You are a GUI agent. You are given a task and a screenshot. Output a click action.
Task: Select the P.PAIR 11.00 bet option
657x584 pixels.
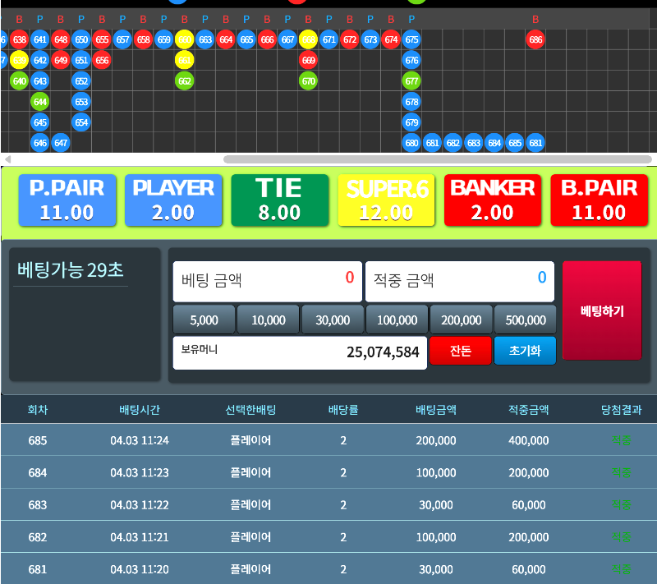click(67, 200)
